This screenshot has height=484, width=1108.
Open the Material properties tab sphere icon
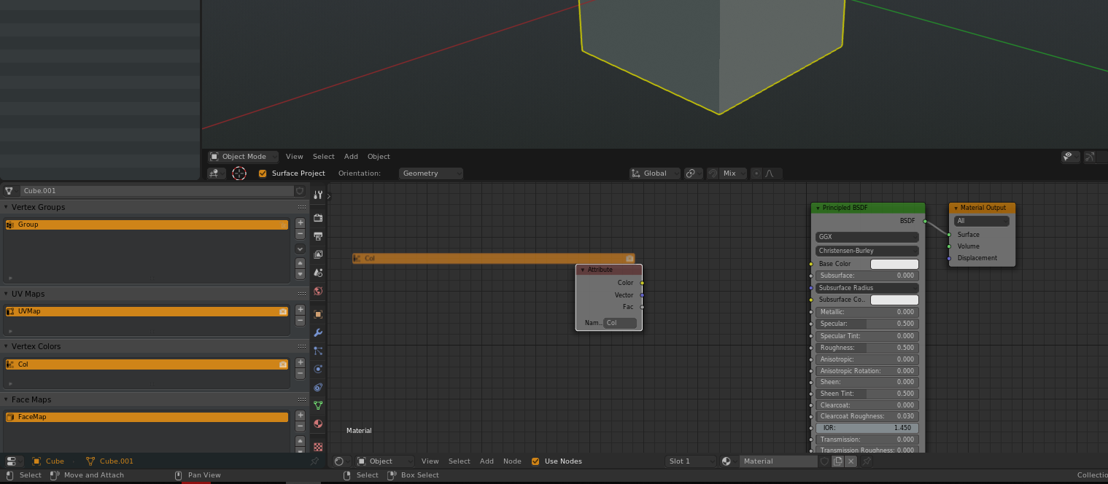coord(318,423)
